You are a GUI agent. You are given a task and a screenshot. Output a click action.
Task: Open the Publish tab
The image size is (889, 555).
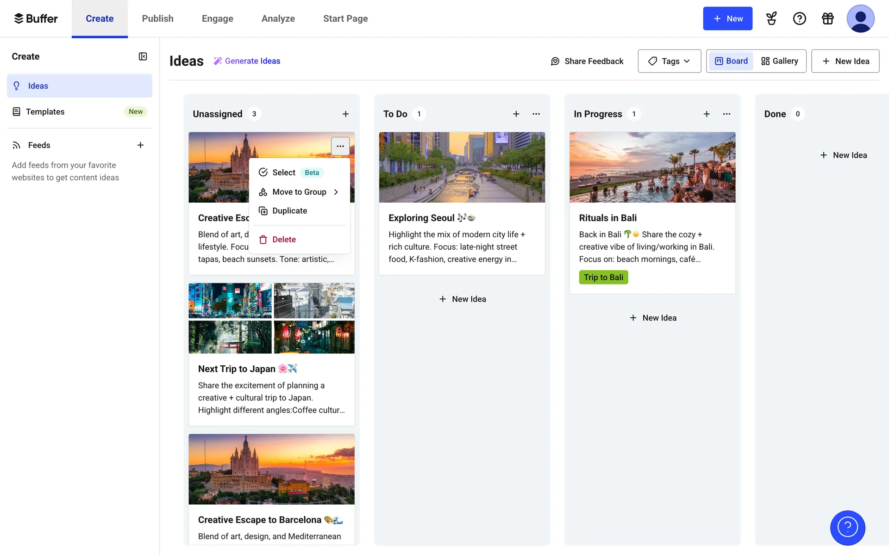click(157, 18)
